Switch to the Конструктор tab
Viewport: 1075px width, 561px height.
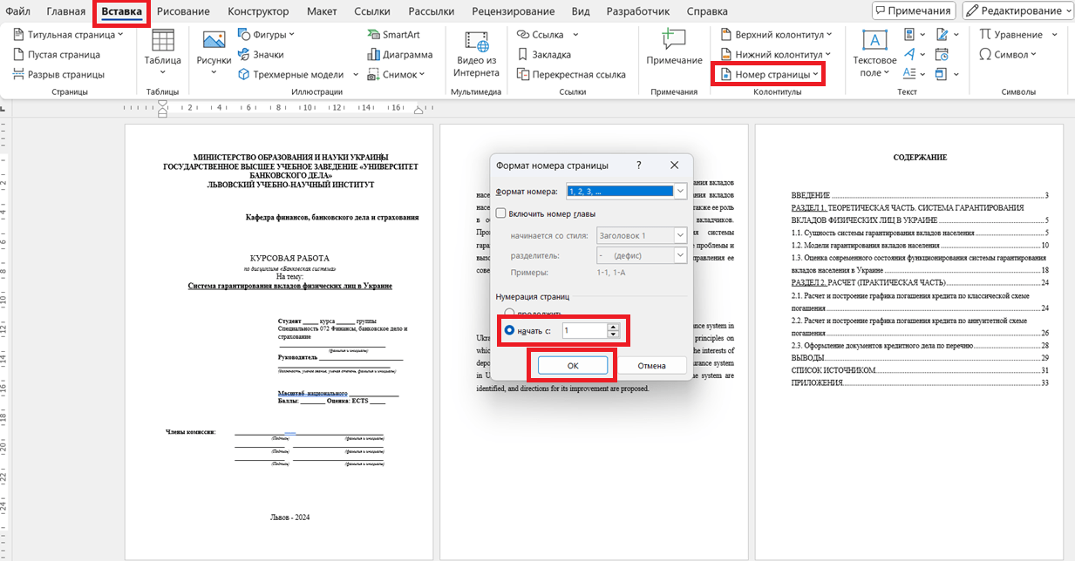click(258, 11)
